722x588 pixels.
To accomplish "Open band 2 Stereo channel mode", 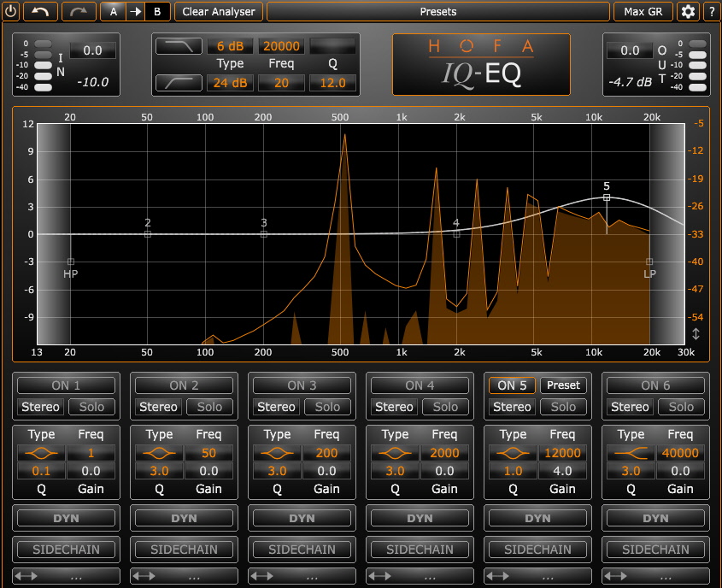I will [158, 407].
